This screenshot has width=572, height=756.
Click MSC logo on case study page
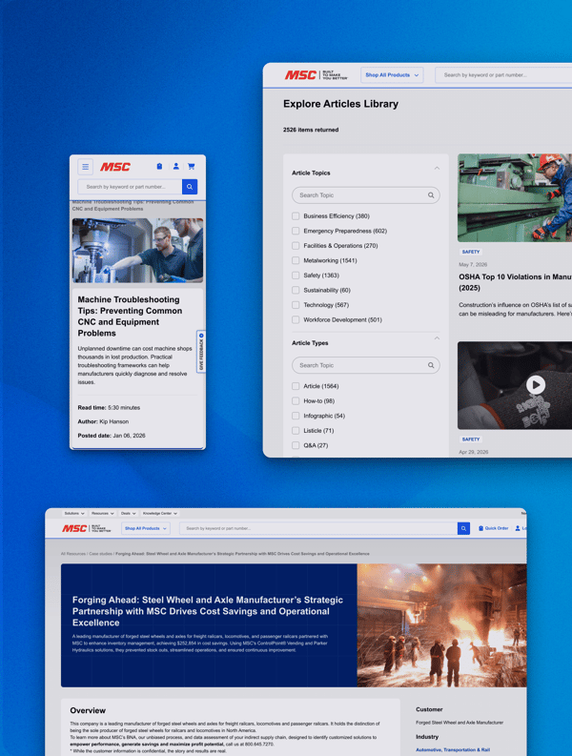tap(74, 528)
